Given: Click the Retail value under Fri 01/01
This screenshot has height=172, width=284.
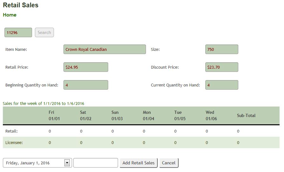Looking at the screenshot, I should 50,131.
